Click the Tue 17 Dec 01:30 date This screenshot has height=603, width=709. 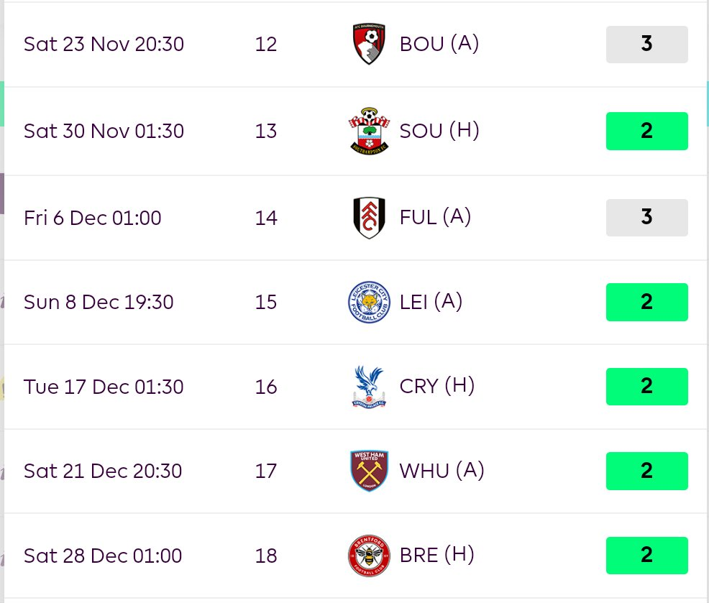point(104,387)
